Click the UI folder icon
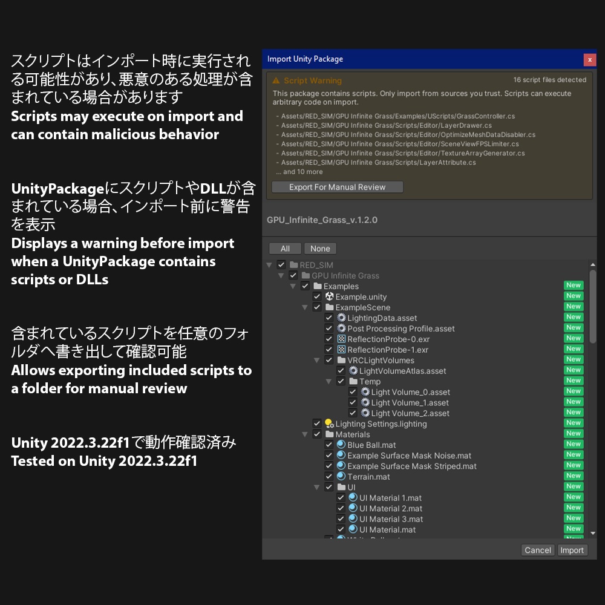The image size is (605, 605). [x=341, y=487]
